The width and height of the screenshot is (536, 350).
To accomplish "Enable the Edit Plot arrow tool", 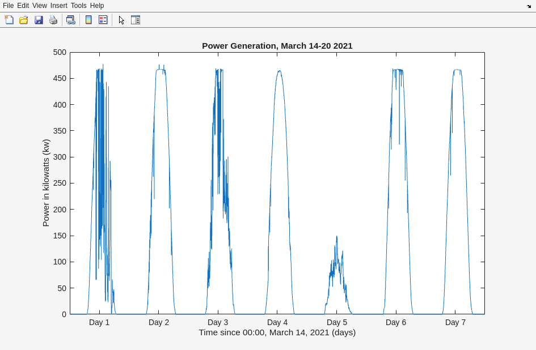I will pyautogui.click(x=121, y=20).
